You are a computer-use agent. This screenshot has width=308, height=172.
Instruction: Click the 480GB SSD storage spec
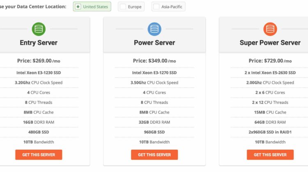[x=39, y=132]
